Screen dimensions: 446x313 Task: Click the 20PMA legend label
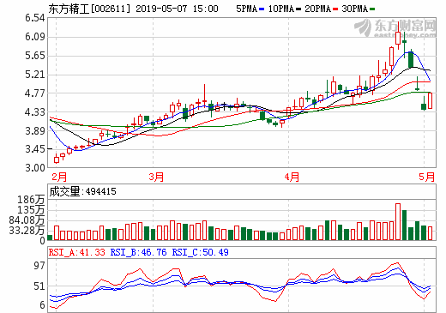coord(318,9)
